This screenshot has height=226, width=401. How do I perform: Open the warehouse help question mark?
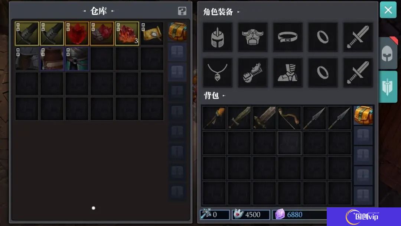click(x=182, y=11)
